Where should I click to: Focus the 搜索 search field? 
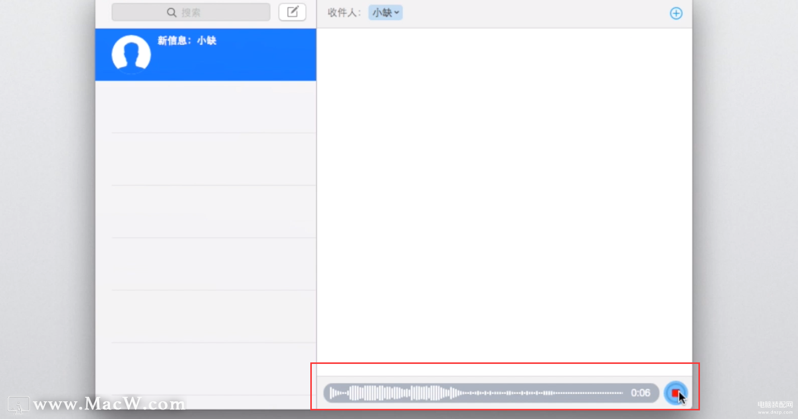click(x=191, y=13)
